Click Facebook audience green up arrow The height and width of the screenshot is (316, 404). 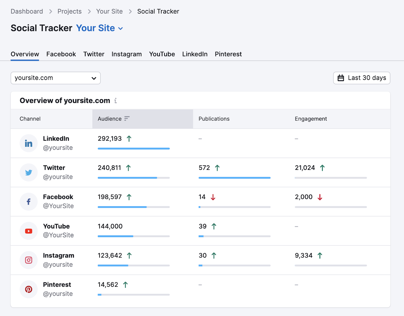click(x=129, y=197)
